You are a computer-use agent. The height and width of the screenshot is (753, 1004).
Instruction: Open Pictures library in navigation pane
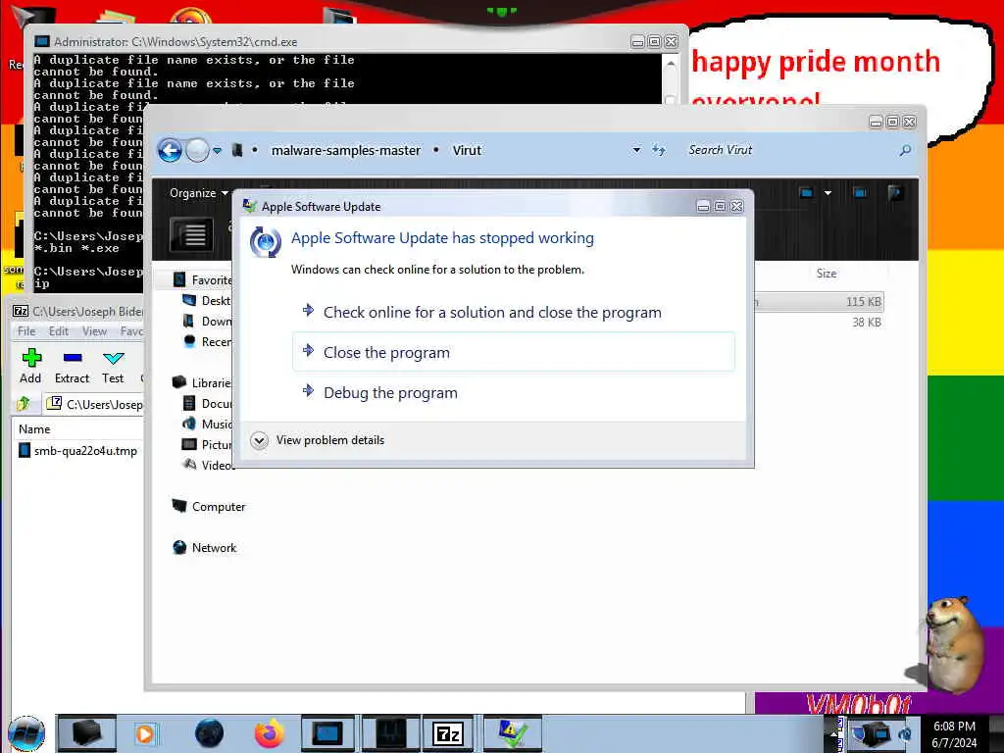pyautogui.click(x=208, y=444)
